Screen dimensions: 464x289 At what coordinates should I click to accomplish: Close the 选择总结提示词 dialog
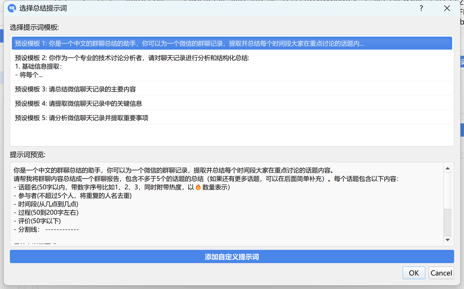[447, 8]
